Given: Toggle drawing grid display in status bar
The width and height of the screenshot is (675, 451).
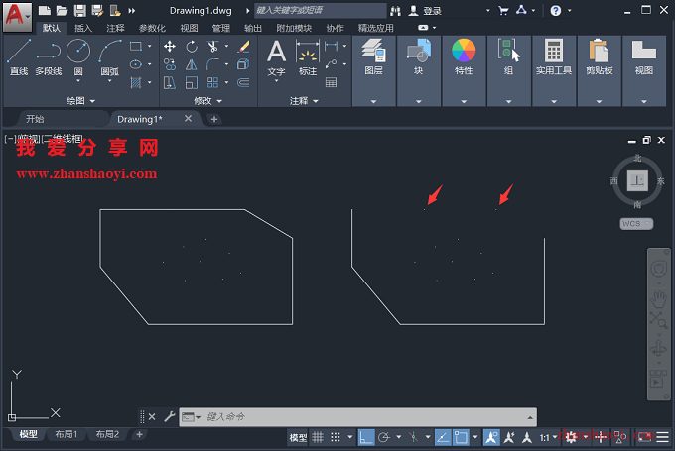Looking at the screenshot, I should [318, 438].
